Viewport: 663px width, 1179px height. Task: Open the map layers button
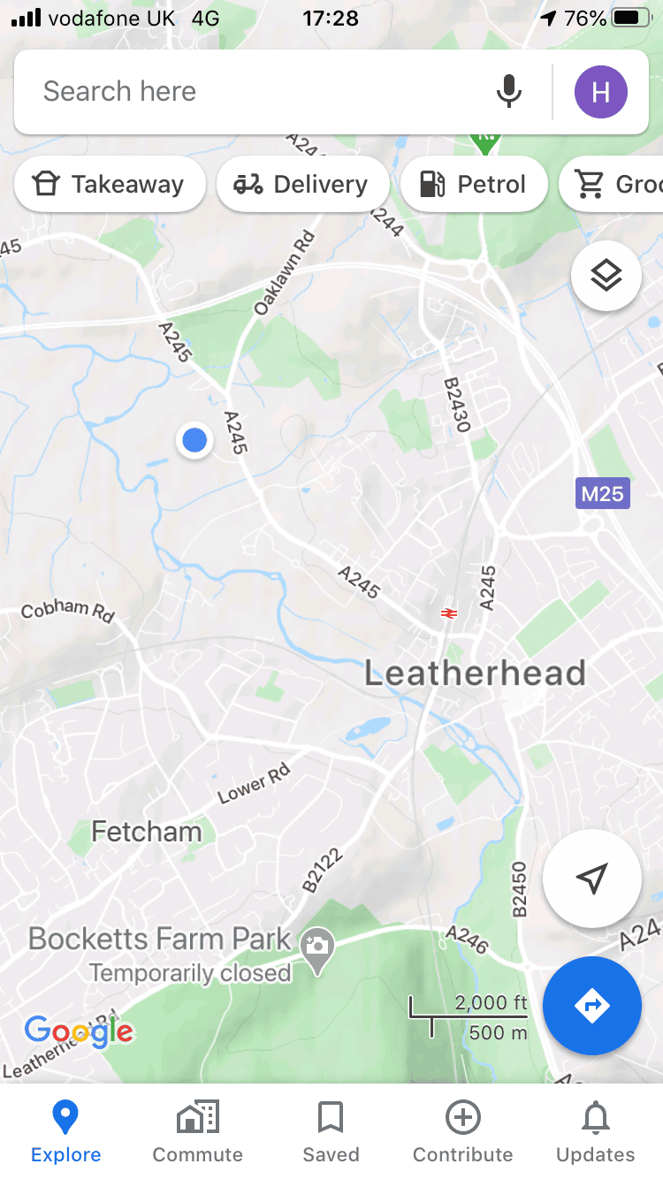tap(606, 276)
